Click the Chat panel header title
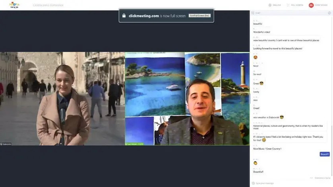Image resolution: width=333 pixels, height=187 pixels. [x=258, y=13]
